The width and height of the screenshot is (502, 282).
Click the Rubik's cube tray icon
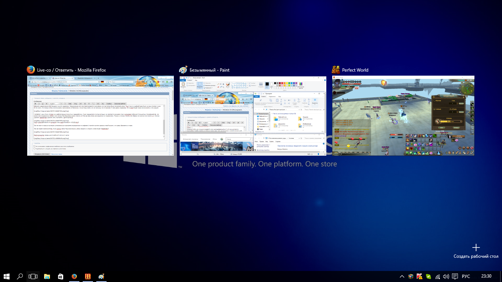tap(411, 276)
